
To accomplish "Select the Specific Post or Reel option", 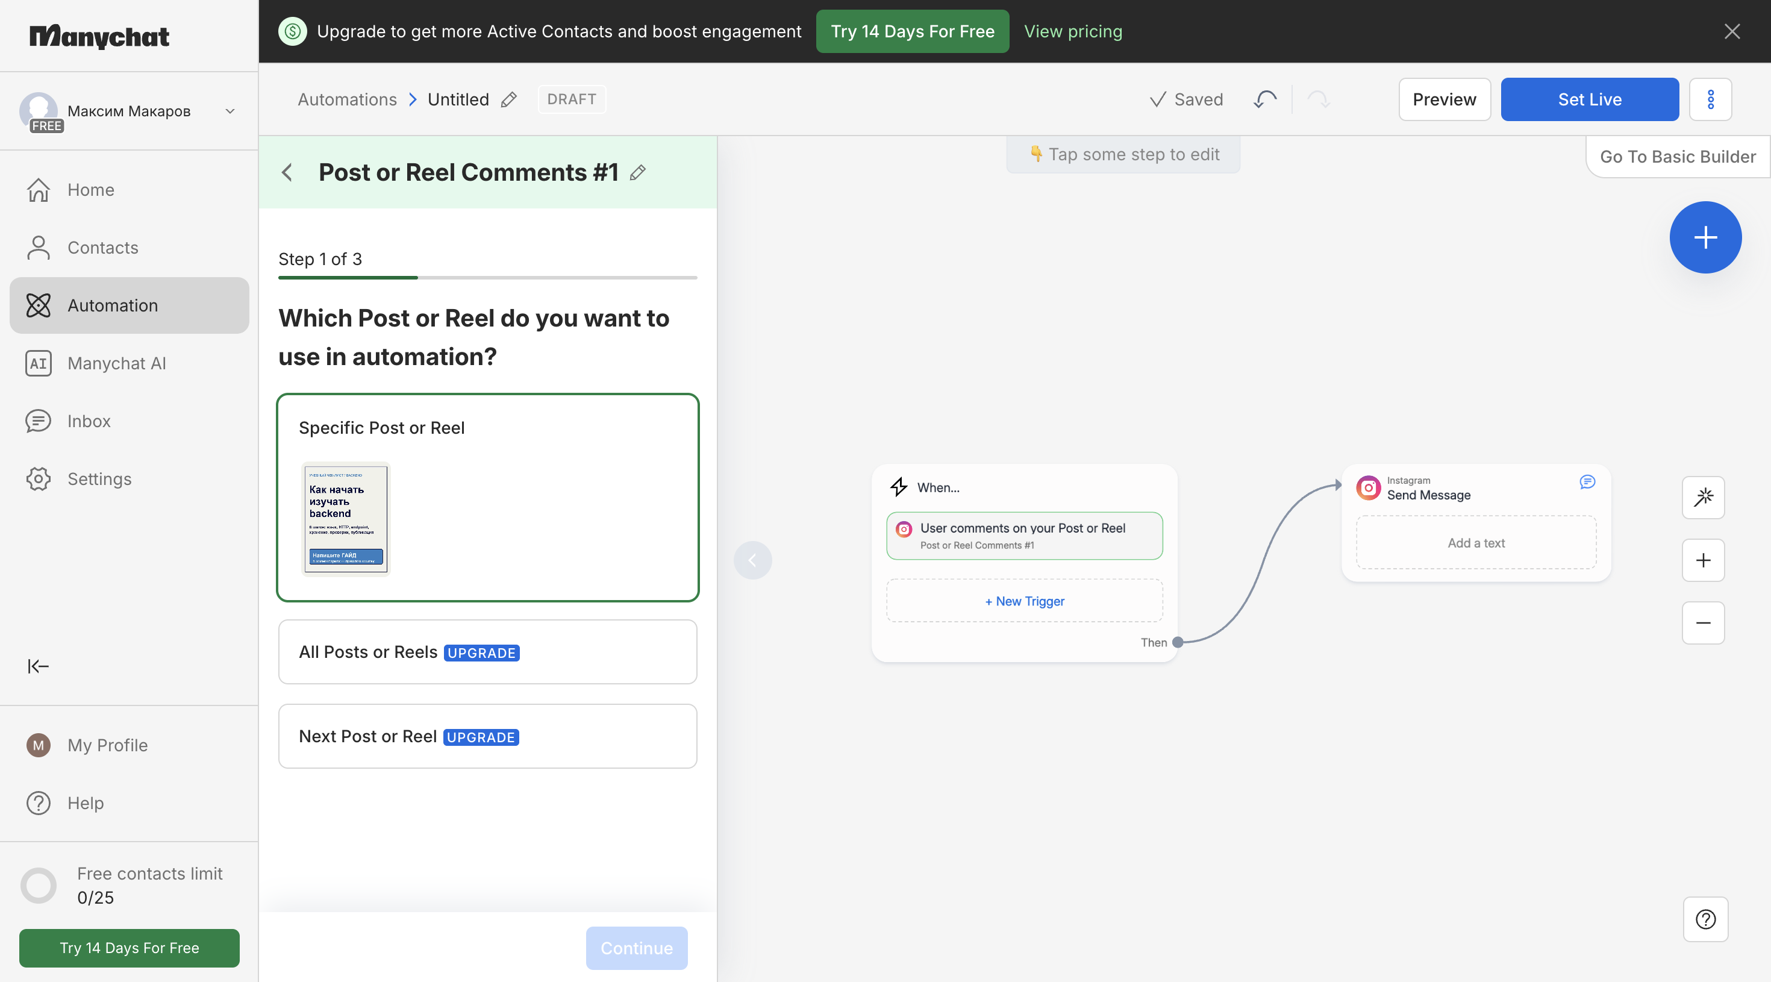I will (487, 497).
